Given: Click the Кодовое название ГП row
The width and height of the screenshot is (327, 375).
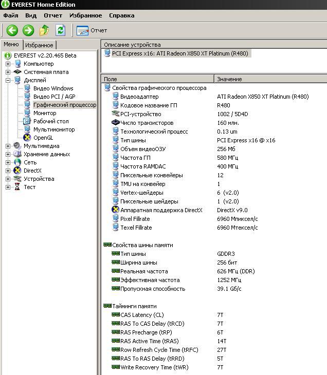Looking at the screenshot, I should click(214, 105).
